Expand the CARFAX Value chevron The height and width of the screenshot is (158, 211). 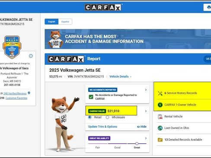coord(146,111)
